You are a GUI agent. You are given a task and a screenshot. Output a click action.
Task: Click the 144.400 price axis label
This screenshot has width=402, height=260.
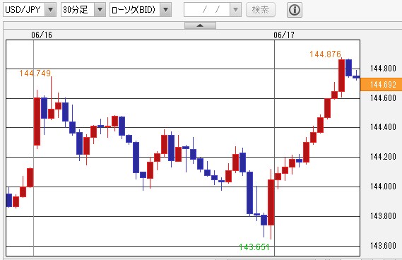[x=383, y=127]
